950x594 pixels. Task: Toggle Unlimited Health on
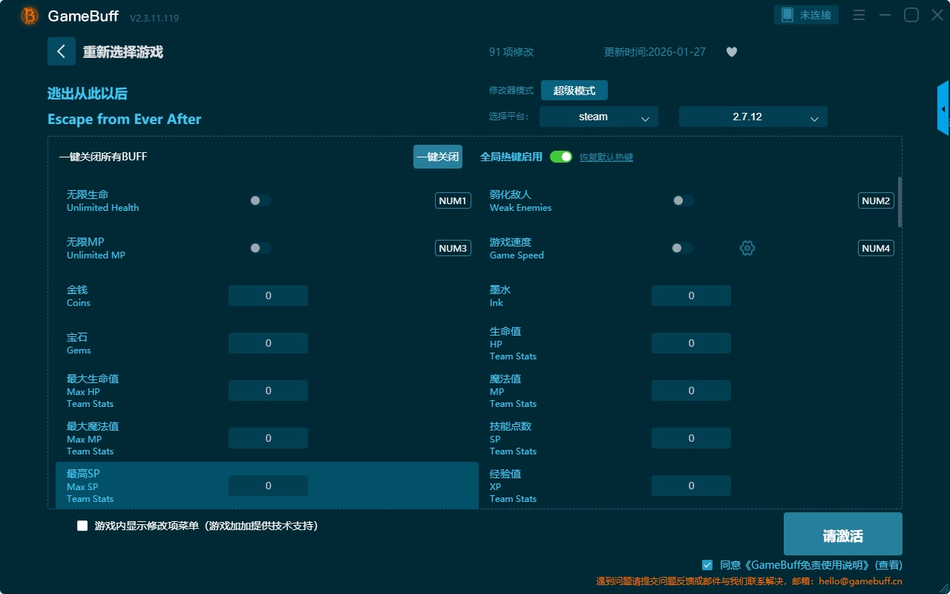click(261, 200)
